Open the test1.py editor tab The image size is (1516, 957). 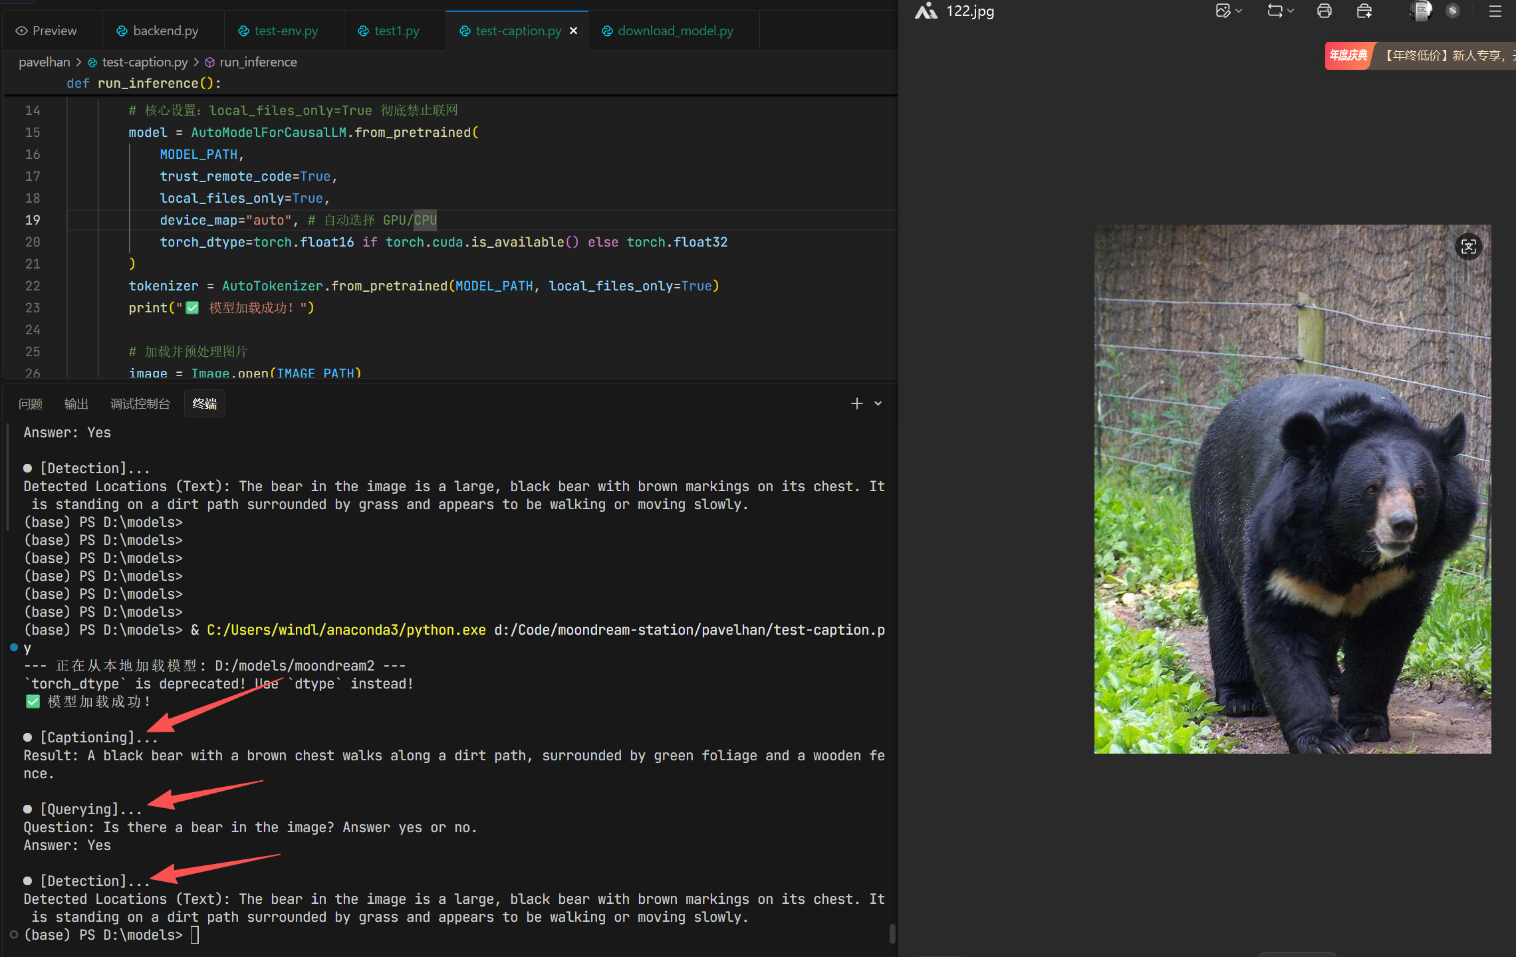389,31
